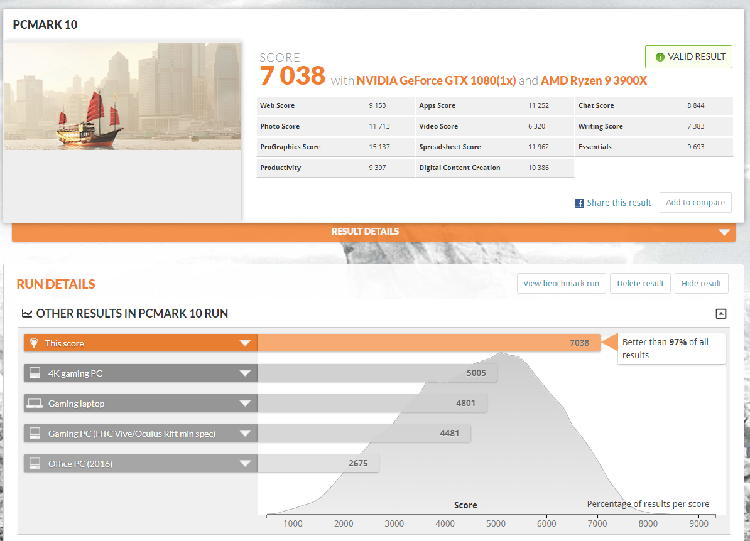Viewport: 750px width, 541px height.
Task: Click the ProGraphics Score value 15 137
Action: [x=379, y=147]
